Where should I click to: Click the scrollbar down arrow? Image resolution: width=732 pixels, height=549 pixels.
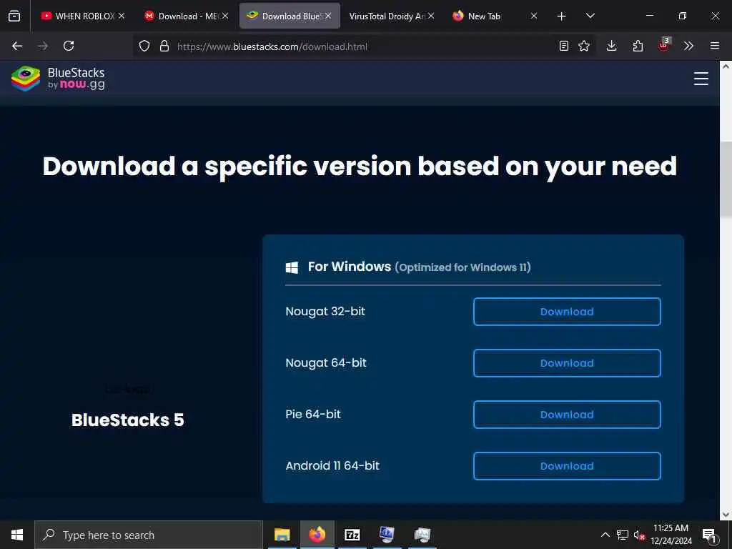click(x=726, y=515)
